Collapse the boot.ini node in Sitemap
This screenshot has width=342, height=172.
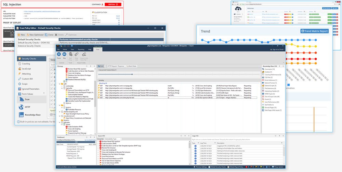(x=62, y=107)
